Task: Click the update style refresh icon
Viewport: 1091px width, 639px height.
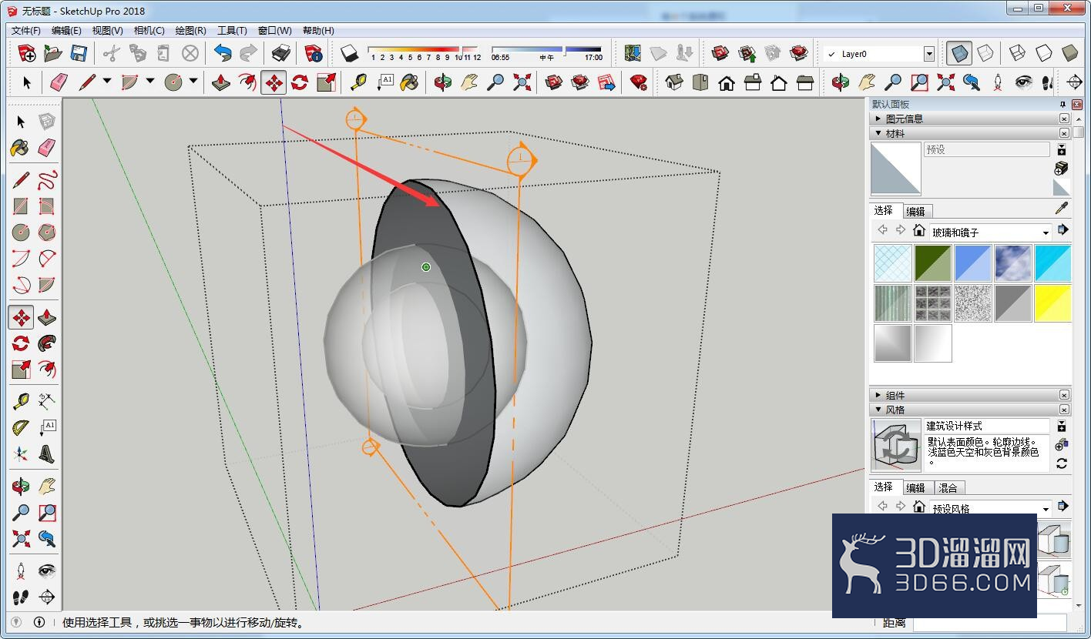Action: [1062, 463]
